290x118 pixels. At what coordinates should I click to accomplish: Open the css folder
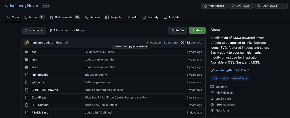pos(34,52)
